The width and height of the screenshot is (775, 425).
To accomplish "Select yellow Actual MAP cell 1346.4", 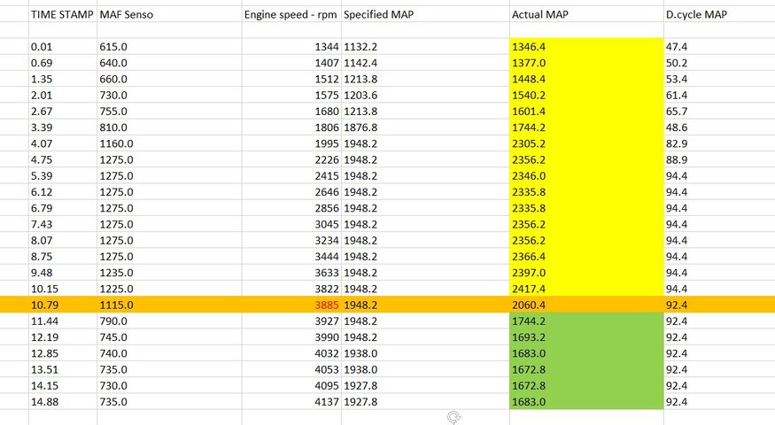I will (586, 46).
